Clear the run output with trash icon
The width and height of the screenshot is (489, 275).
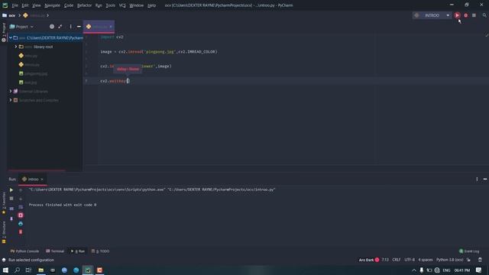tap(21, 232)
